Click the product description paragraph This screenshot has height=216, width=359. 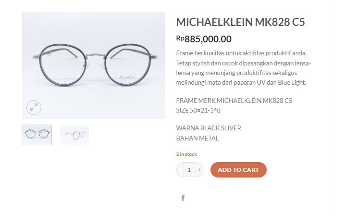pos(244,68)
